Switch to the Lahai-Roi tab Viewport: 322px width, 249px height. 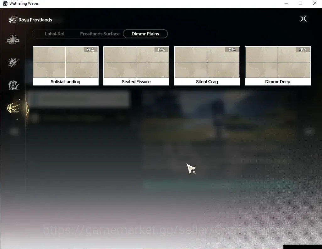tap(54, 34)
